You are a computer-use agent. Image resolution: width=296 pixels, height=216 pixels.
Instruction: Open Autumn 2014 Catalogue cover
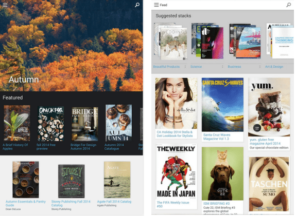119,123
